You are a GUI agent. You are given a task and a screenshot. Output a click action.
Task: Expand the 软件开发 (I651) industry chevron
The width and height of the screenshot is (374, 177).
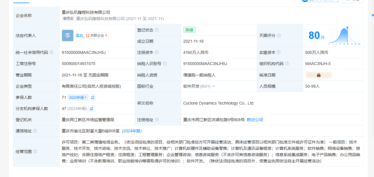pyautogui.click(x=214, y=86)
